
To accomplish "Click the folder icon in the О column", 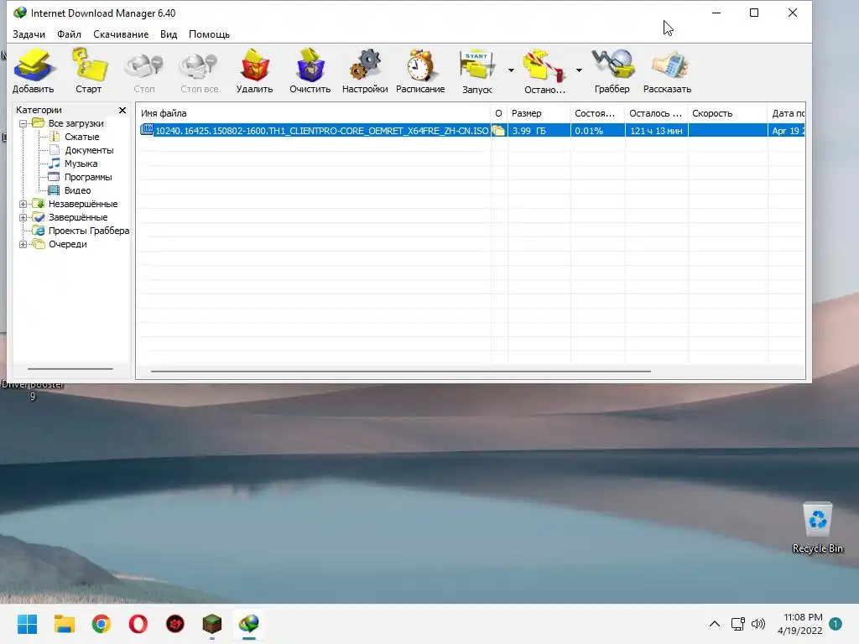I will (x=498, y=130).
